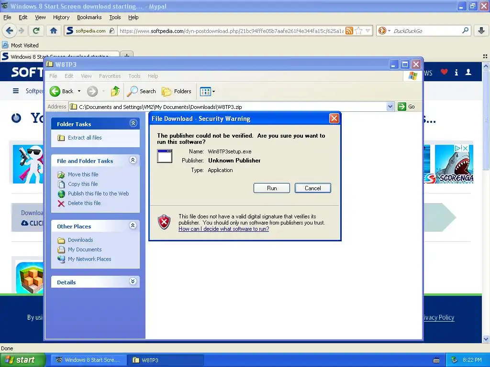Click the application icon beside Win8TP3setup.exe
Image resolution: width=490 pixels, height=367 pixels.
[x=165, y=156]
